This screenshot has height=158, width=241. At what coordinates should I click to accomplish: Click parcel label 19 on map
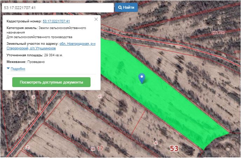[34, 97]
